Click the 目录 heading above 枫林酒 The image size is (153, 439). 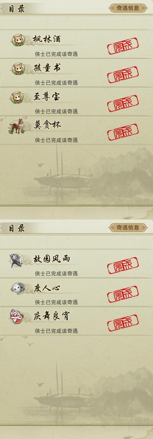click(16, 9)
